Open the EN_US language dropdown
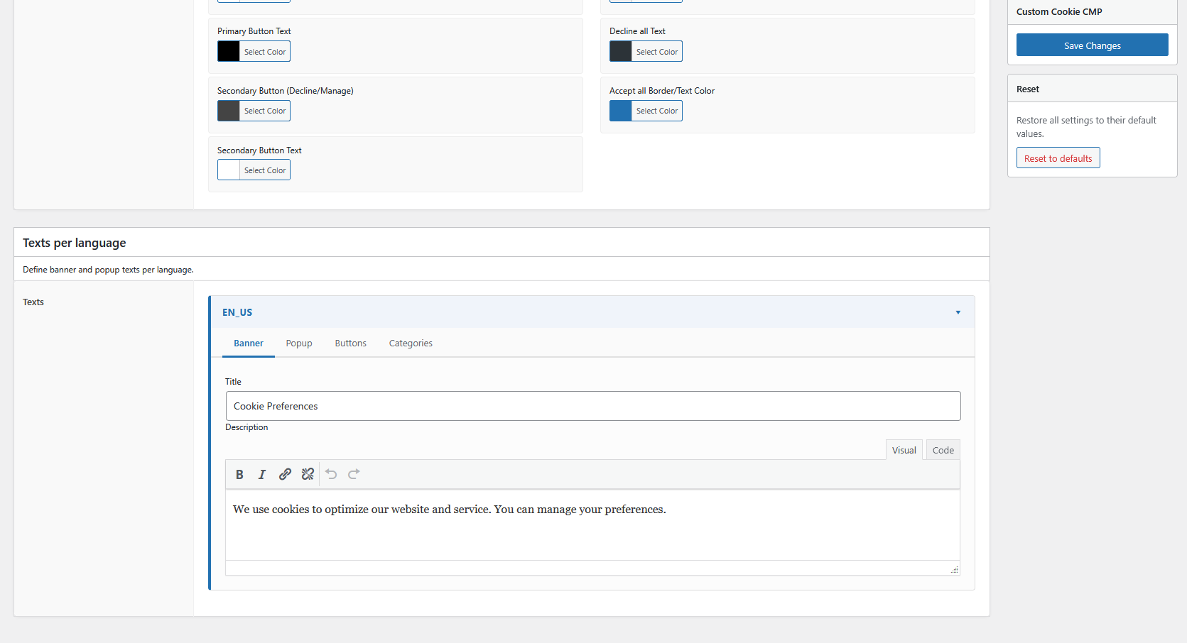The image size is (1187, 643). coord(237,312)
